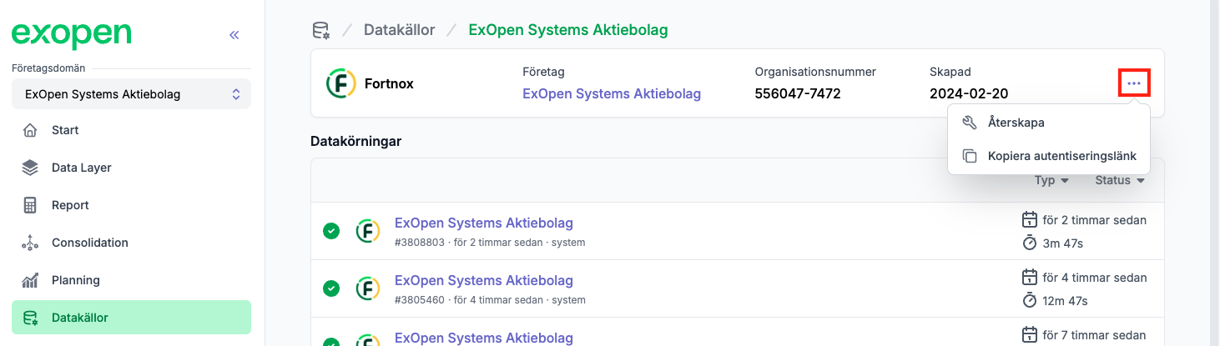1220x346 pixels.
Task: Click calendar icon next to 'för 2 timmar sedan'
Action: pos(1030,220)
